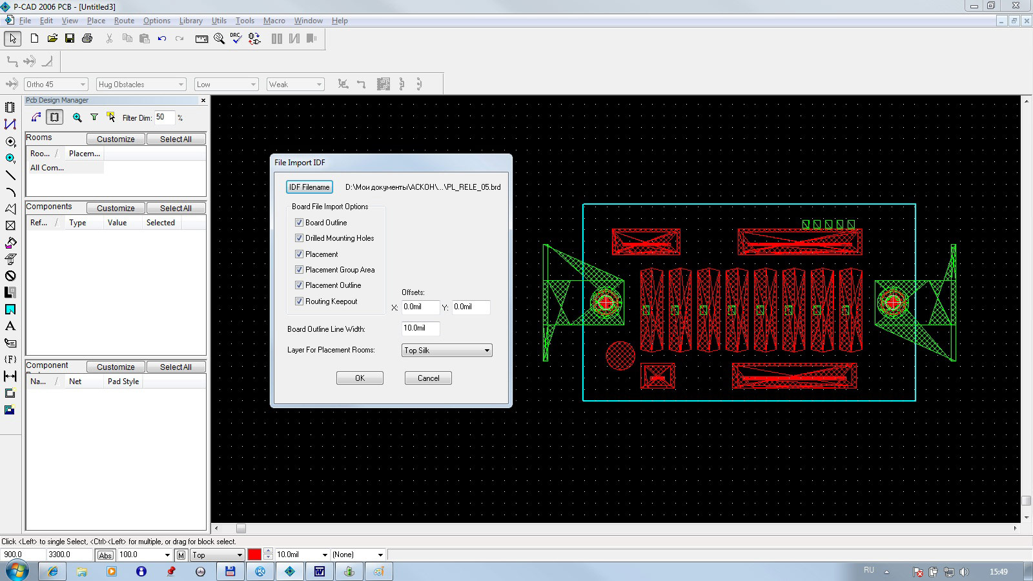Screen dimensions: 1033x581
Task: Select the Place Field {F} tool
Action: (10, 360)
